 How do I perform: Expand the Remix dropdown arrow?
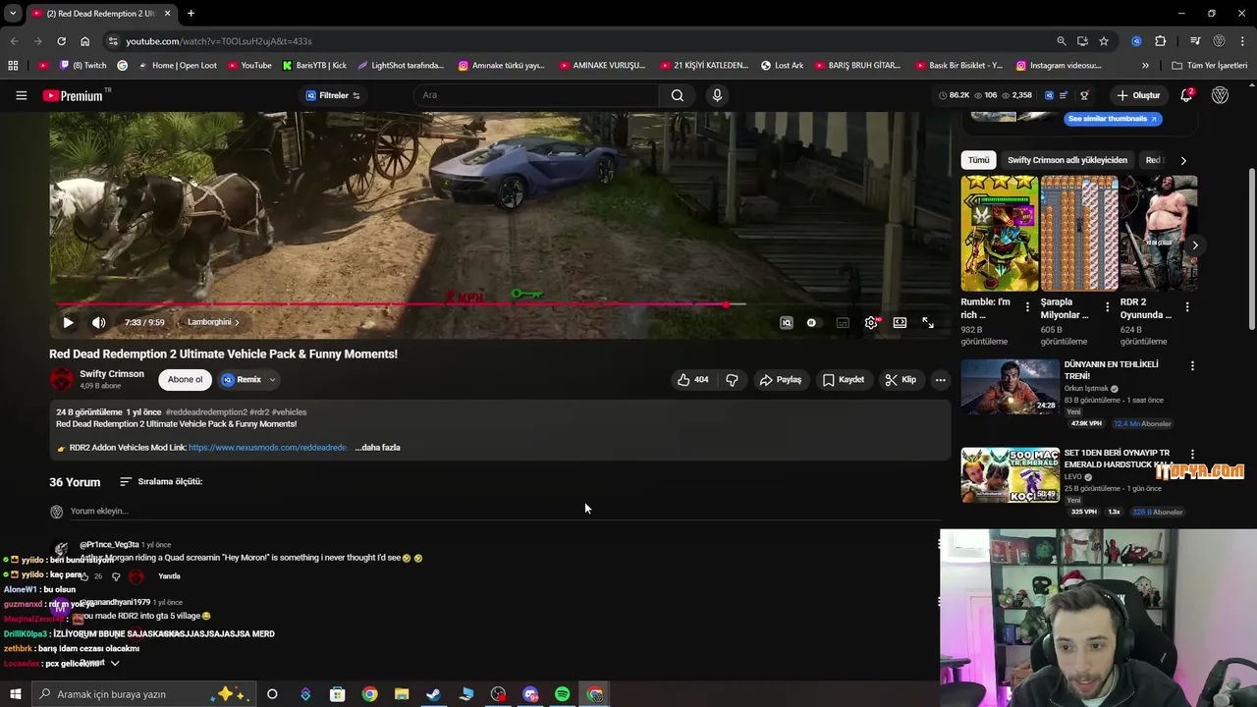click(x=273, y=380)
